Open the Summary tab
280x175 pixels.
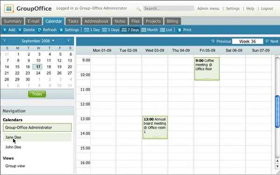(x=13, y=21)
